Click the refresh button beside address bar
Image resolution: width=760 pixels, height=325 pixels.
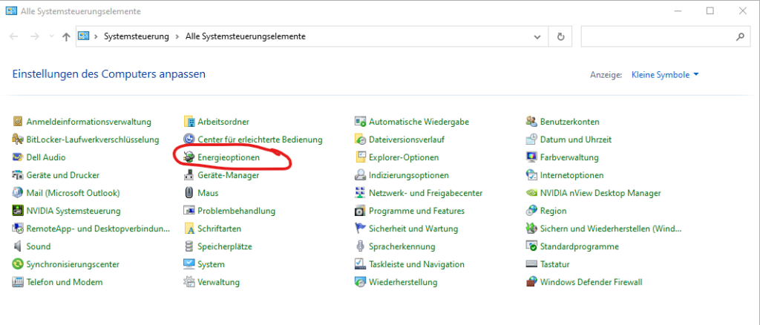click(560, 36)
